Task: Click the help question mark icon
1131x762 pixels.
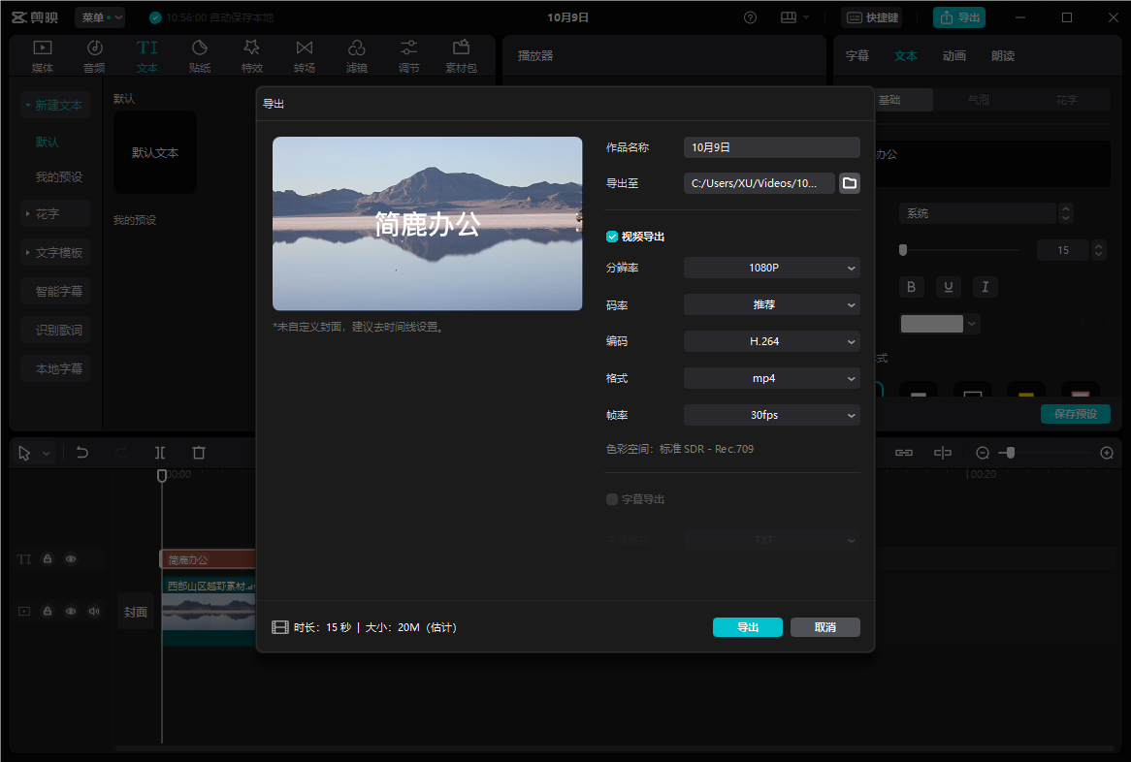Action: 750,17
